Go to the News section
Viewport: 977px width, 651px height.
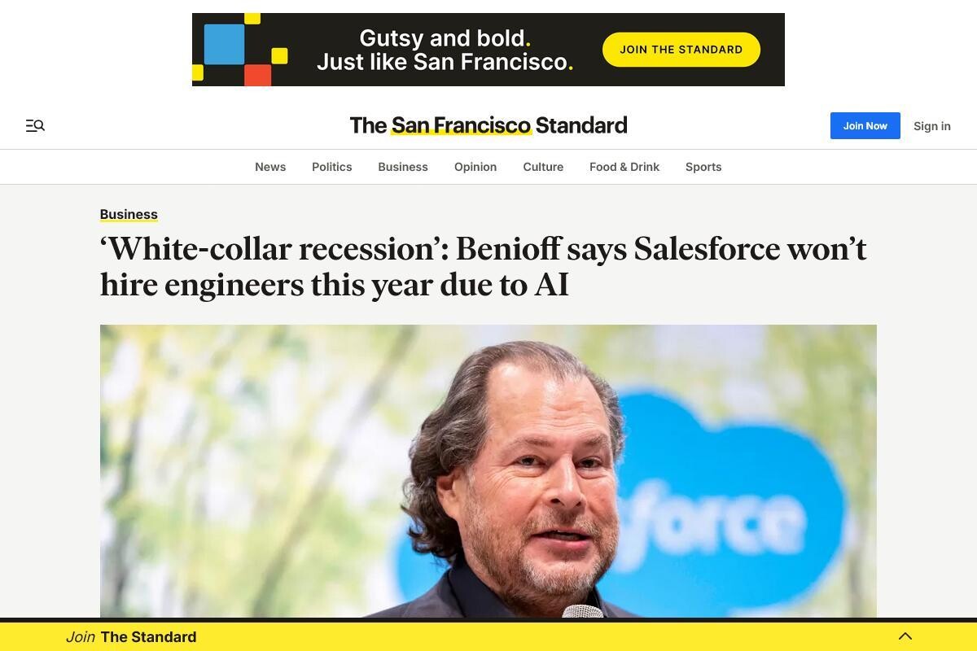pos(270,167)
